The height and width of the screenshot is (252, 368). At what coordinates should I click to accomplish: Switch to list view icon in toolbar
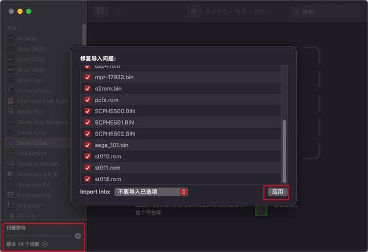click(117, 11)
